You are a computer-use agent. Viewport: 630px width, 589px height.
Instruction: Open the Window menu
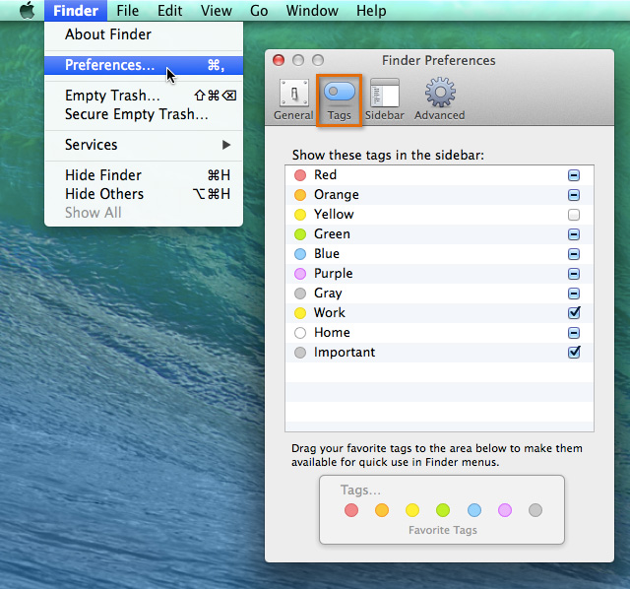(x=312, y=11)
